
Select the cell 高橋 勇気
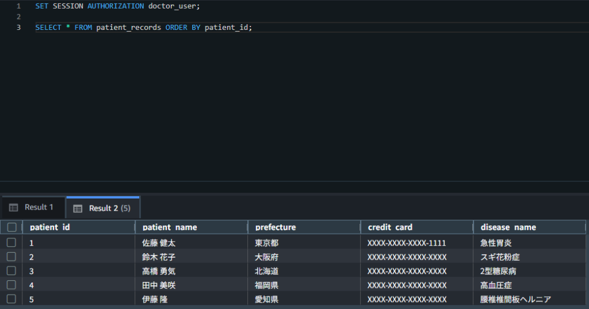[x=191, y=271]
